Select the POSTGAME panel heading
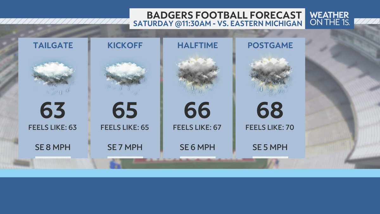 270,46
